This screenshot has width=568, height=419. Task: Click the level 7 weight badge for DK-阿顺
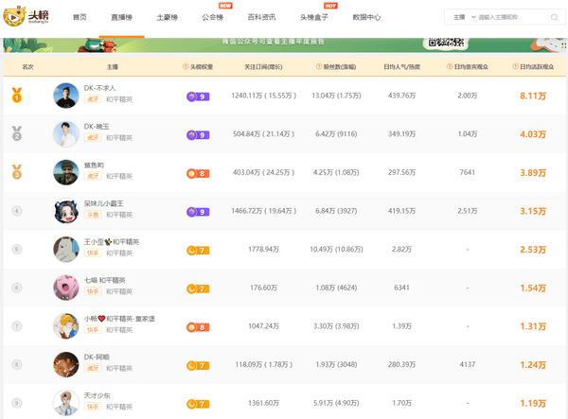pos(198,366)
